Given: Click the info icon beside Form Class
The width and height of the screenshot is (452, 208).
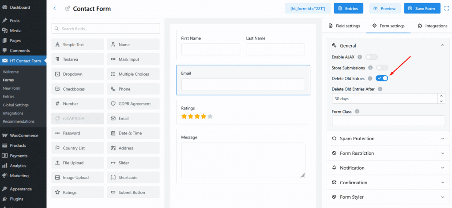Looking at the screenshot, I should coord(357,112).
